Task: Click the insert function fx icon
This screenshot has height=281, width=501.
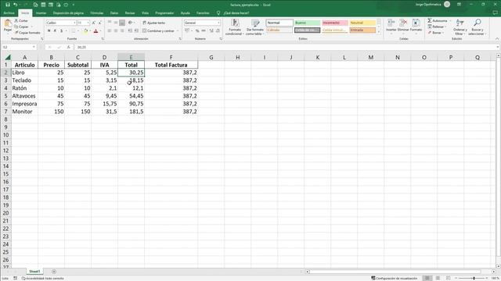Action: pyautogui.click(x=68, y=47)
